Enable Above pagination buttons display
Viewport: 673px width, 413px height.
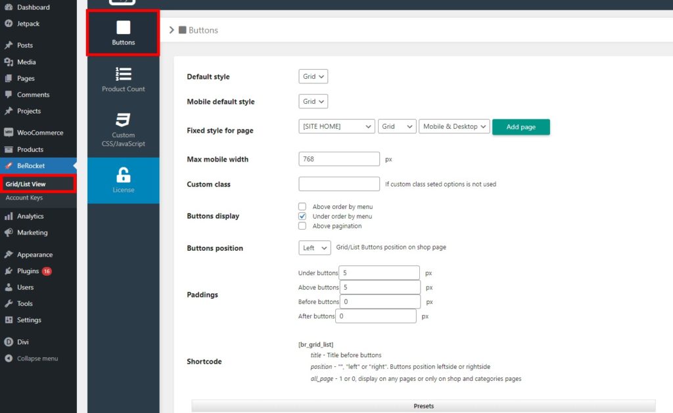[x=302, y=225]
